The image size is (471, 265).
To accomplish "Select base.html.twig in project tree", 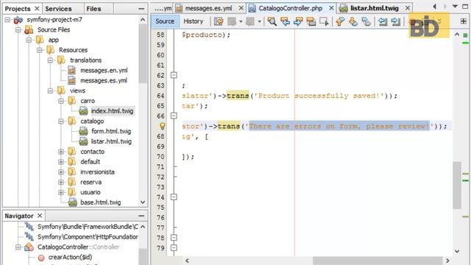I will [x=100, y=202].
